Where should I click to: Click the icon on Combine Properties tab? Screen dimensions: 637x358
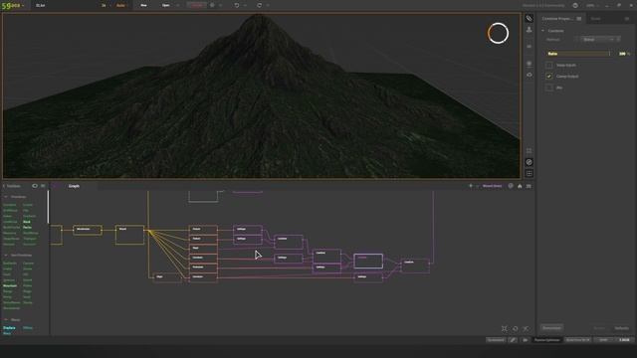point(579,19)
